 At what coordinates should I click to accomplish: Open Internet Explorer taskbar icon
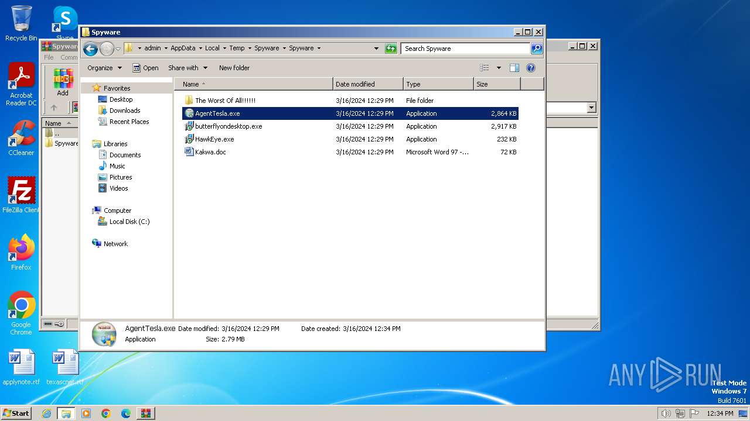pos(46,413)
